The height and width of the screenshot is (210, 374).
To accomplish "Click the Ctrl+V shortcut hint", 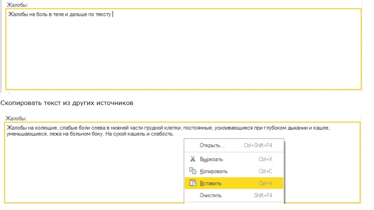I will [265, 183].
